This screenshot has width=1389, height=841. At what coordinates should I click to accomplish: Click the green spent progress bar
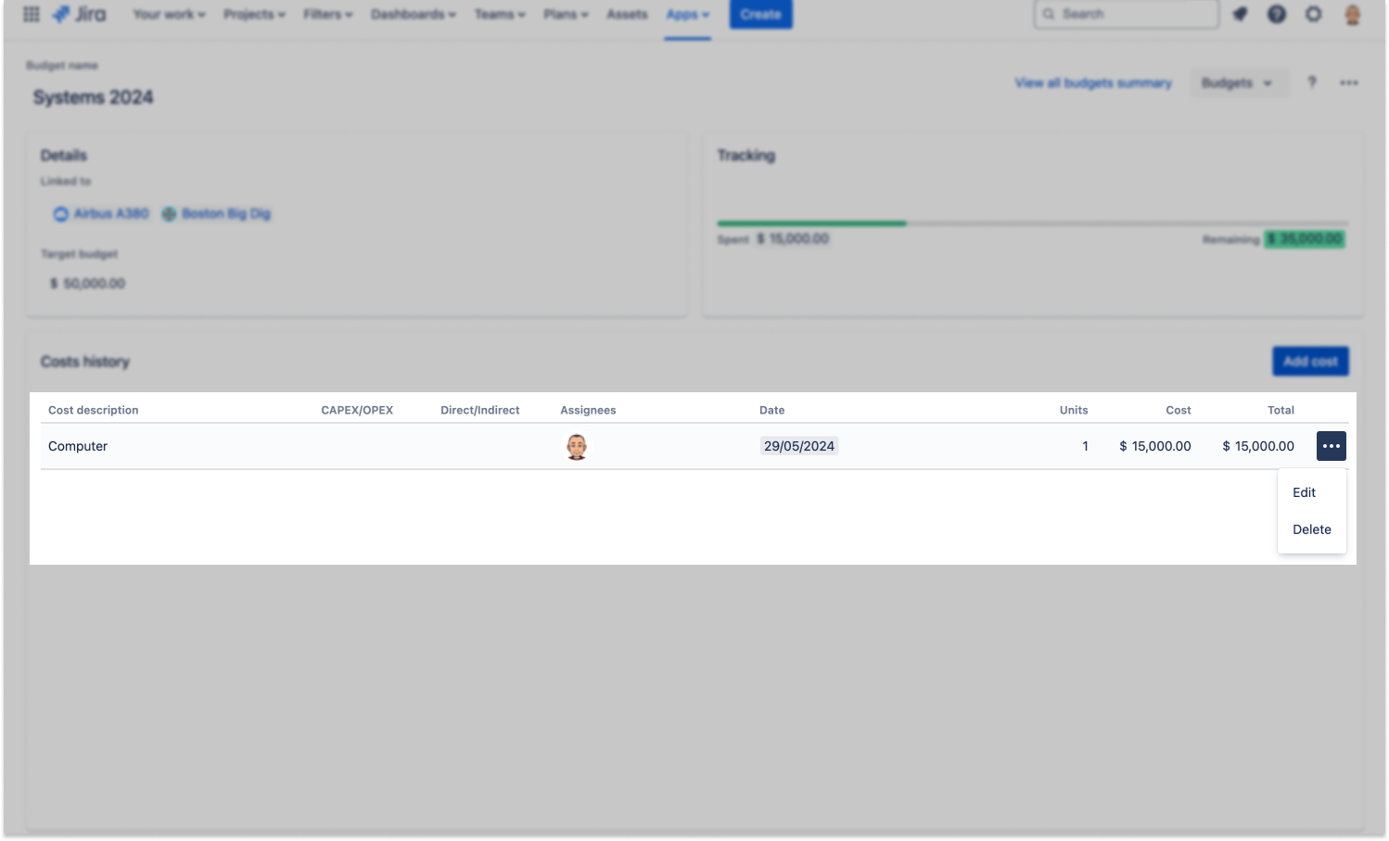(811, 223)
